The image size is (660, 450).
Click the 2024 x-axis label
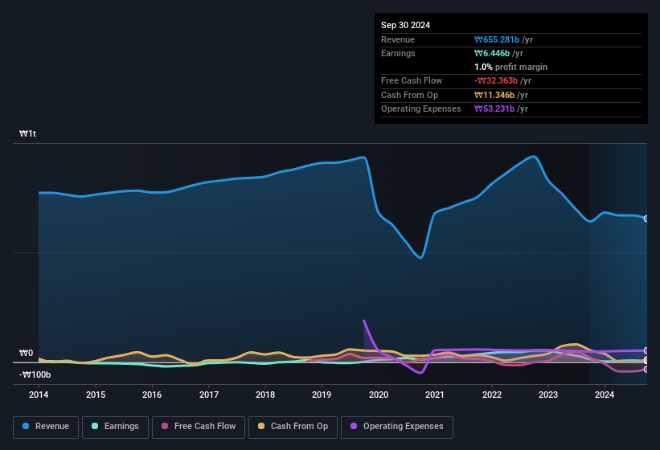[605, 395]
